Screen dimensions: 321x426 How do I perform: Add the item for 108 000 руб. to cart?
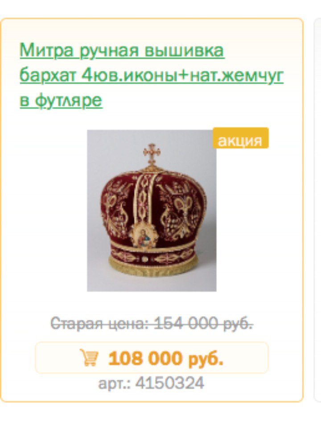(152, 358)
